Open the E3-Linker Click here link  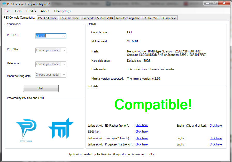point(142,132)
